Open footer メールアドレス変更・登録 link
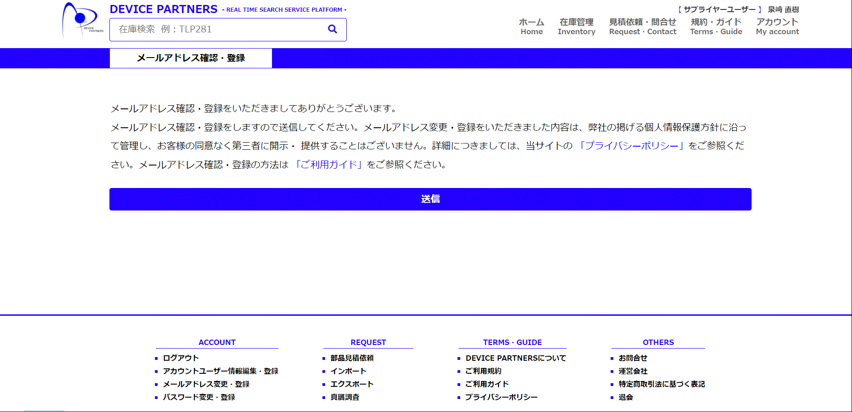 [206, 384]
